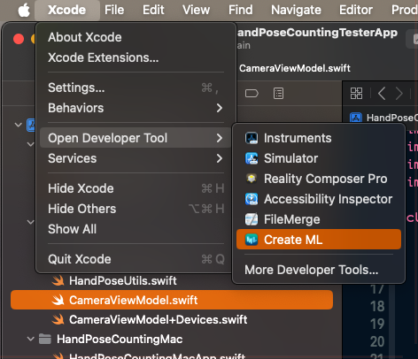This screenshot has width=418, height=359.
Task: Open the Apple menu
Action: [24, 11]
